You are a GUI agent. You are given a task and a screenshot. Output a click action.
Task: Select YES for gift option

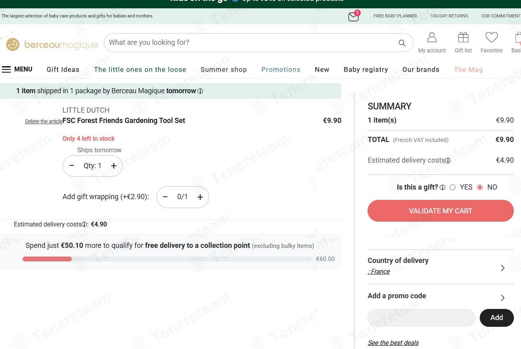coord(452,187)
